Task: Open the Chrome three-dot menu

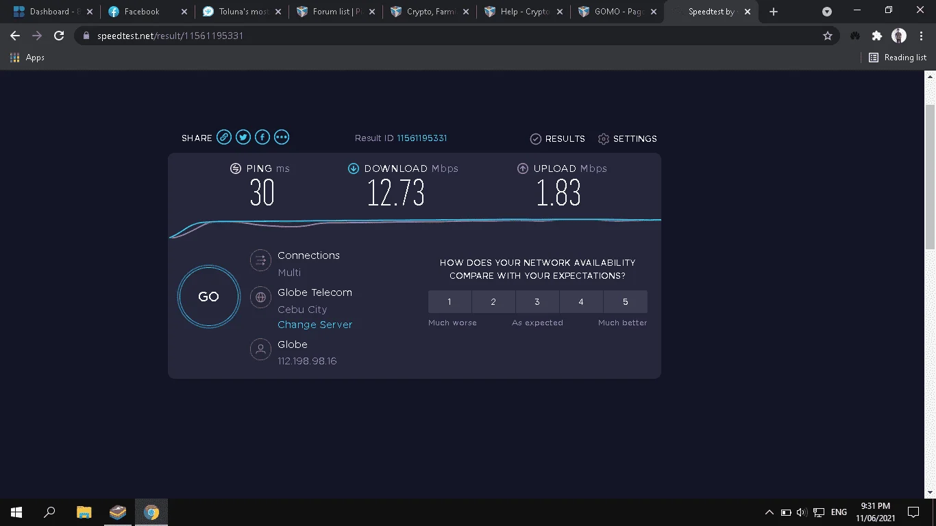Action: point(921,36)
